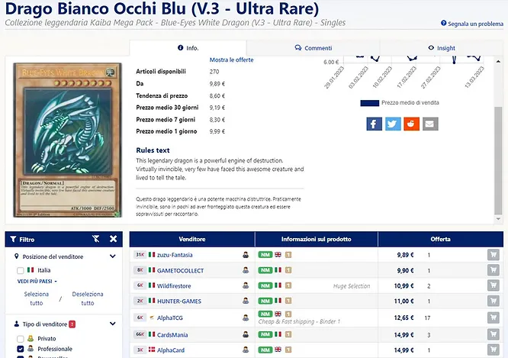Click the Filtro panel header
This screenshot has width=508, height=358.
tap(64, 240)
